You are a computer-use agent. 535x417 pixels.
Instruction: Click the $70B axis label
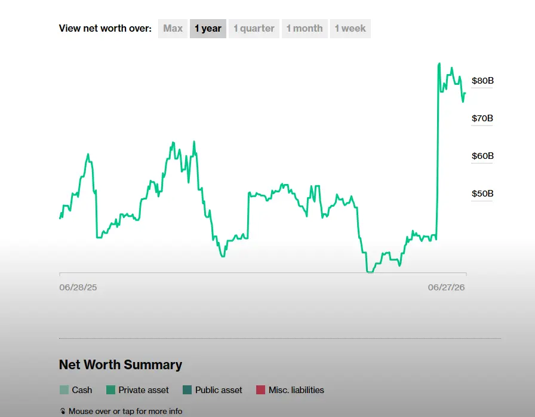click(x=482, y=118)
